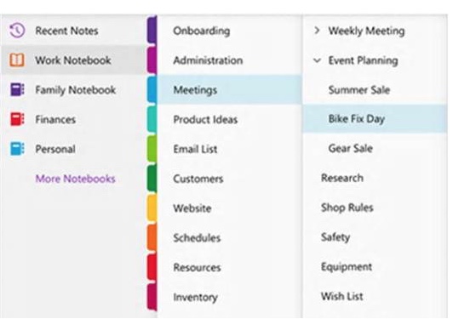
Task: Collapse the Event Planning page group
Action: pos(317,60)
